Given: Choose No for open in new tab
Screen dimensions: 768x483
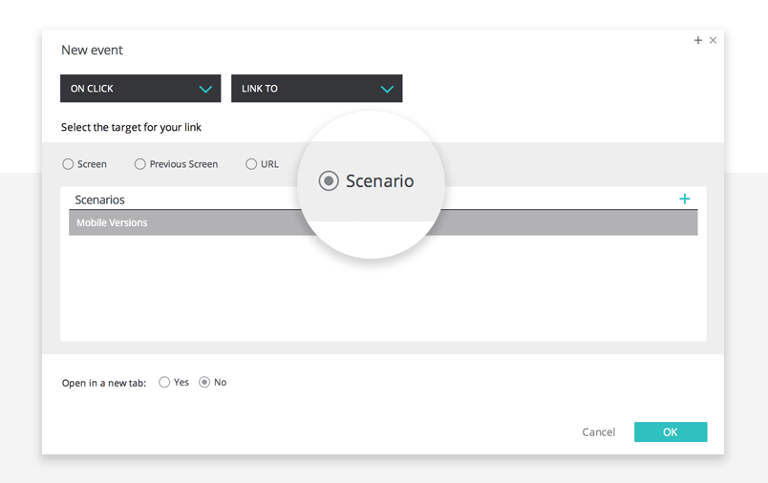Looking at the screenshot, I should (x=204, y=382).
